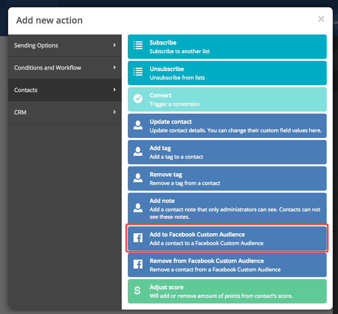Click the checkmark icon on Convert action
338x314 pixels.
(138, 99)
